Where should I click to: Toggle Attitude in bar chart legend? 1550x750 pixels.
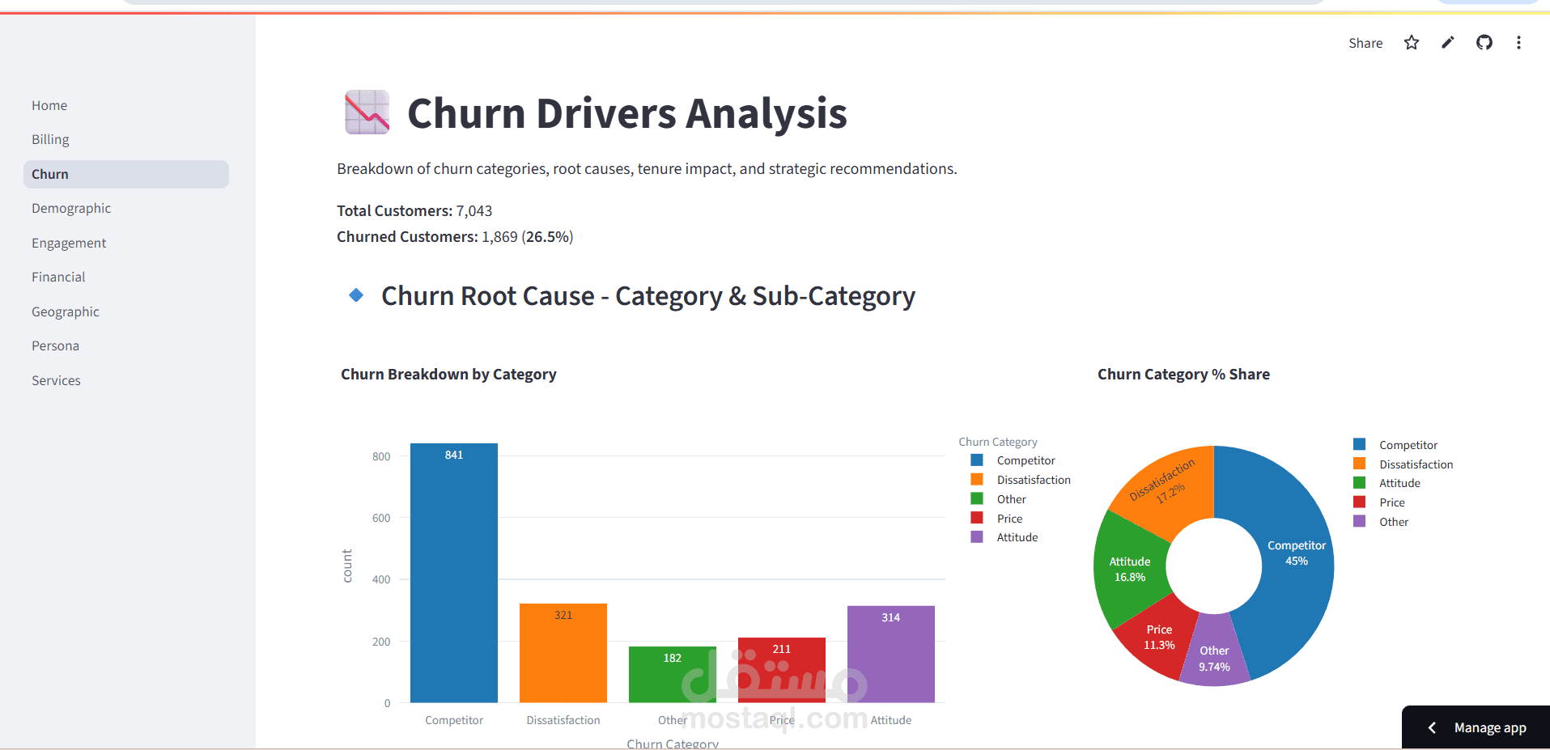coord(1004,537)
